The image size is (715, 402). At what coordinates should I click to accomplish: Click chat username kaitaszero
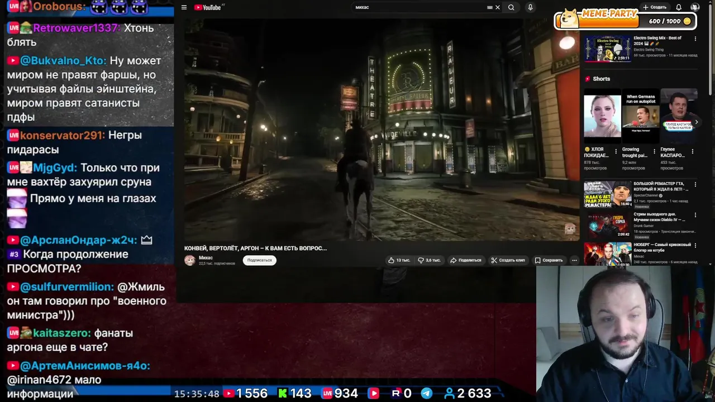tap(61, 333)
